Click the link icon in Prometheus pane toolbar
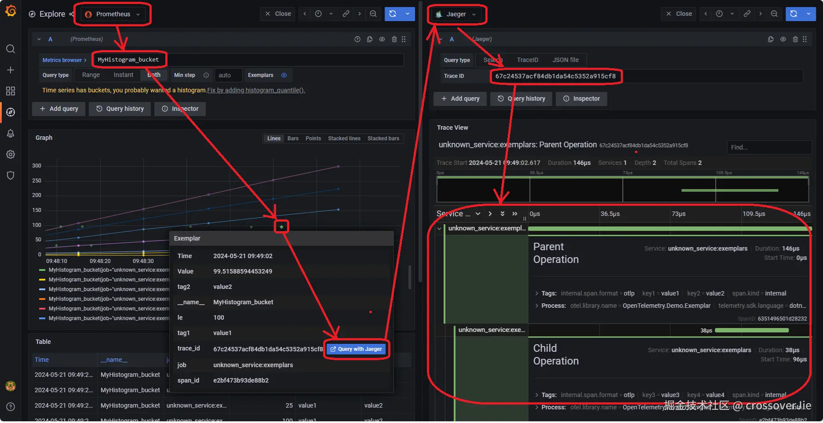The width and height of the screenshot is (823, 423). coord(346,14)
